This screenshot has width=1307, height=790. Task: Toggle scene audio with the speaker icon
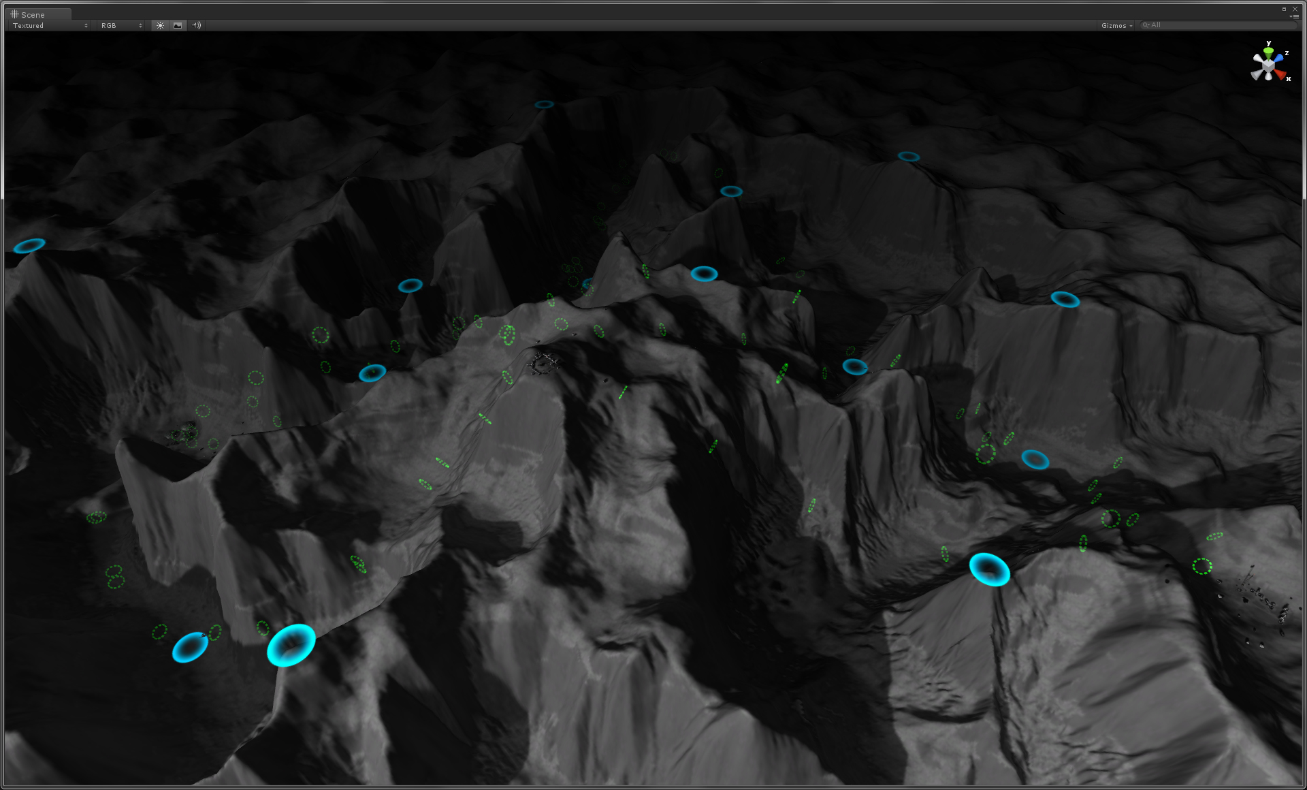[196, 25]
